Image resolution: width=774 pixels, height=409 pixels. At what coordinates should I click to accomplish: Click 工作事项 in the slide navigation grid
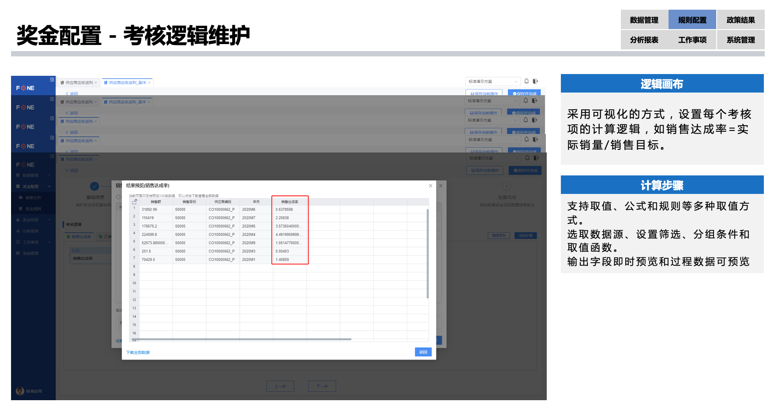click(x=692, y=40)
